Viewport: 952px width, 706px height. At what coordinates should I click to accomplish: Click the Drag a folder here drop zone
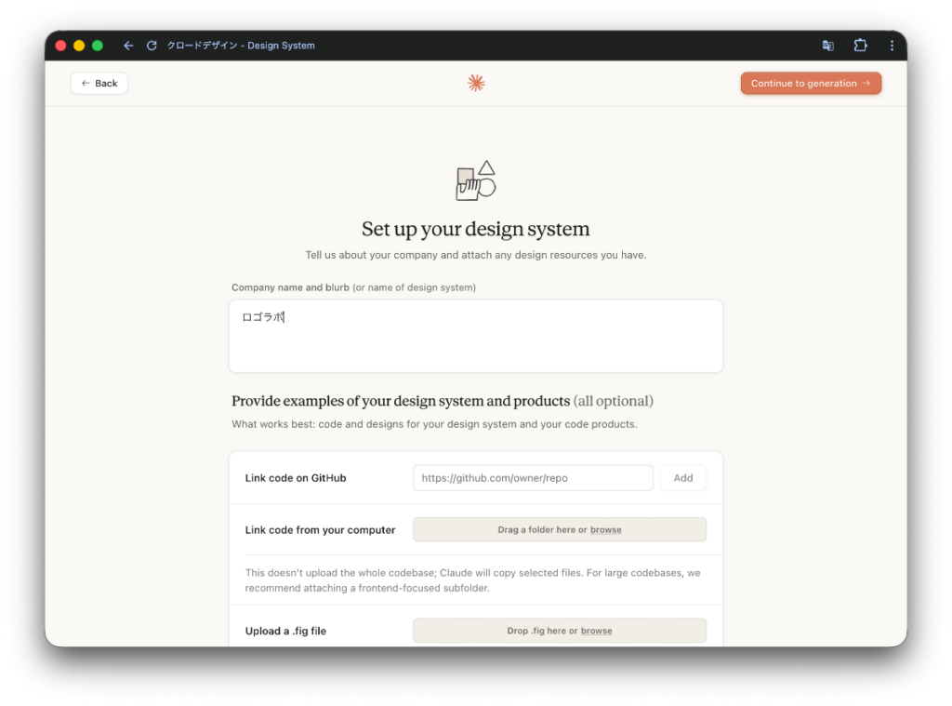click(560, 530)
